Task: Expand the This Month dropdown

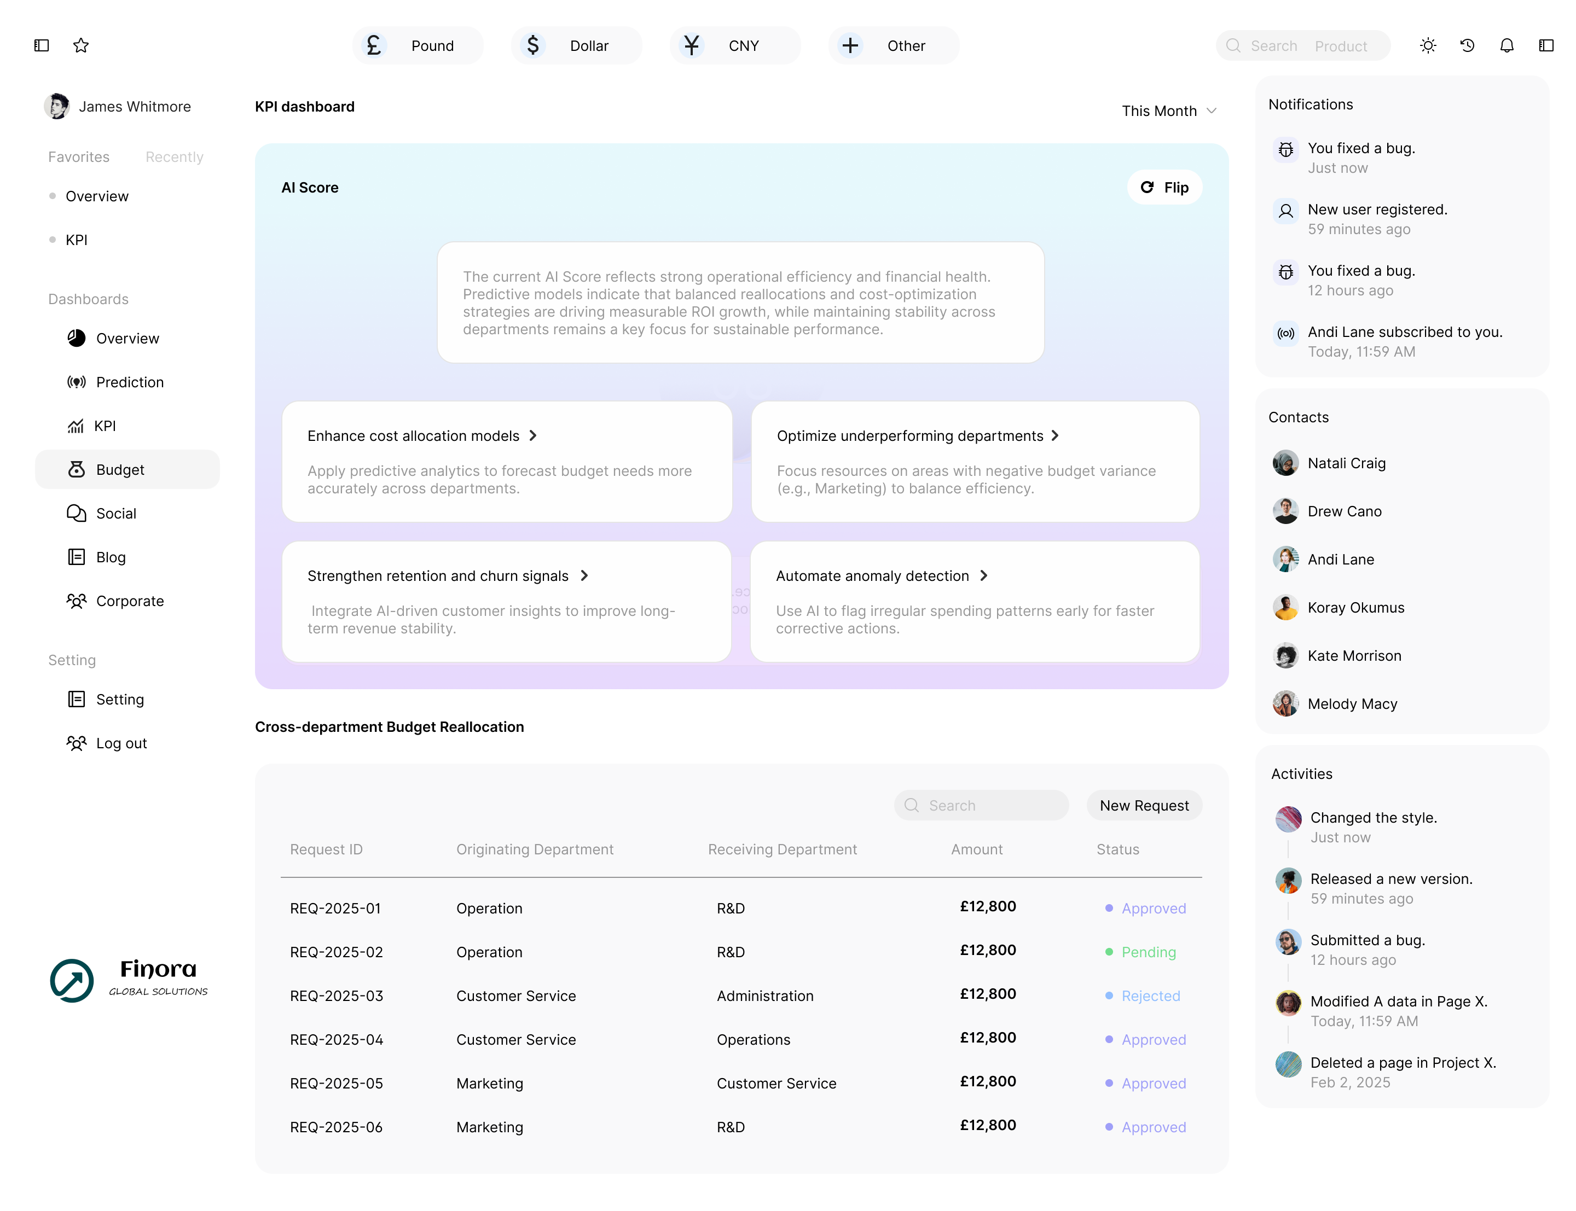Action: point(1169,111)
